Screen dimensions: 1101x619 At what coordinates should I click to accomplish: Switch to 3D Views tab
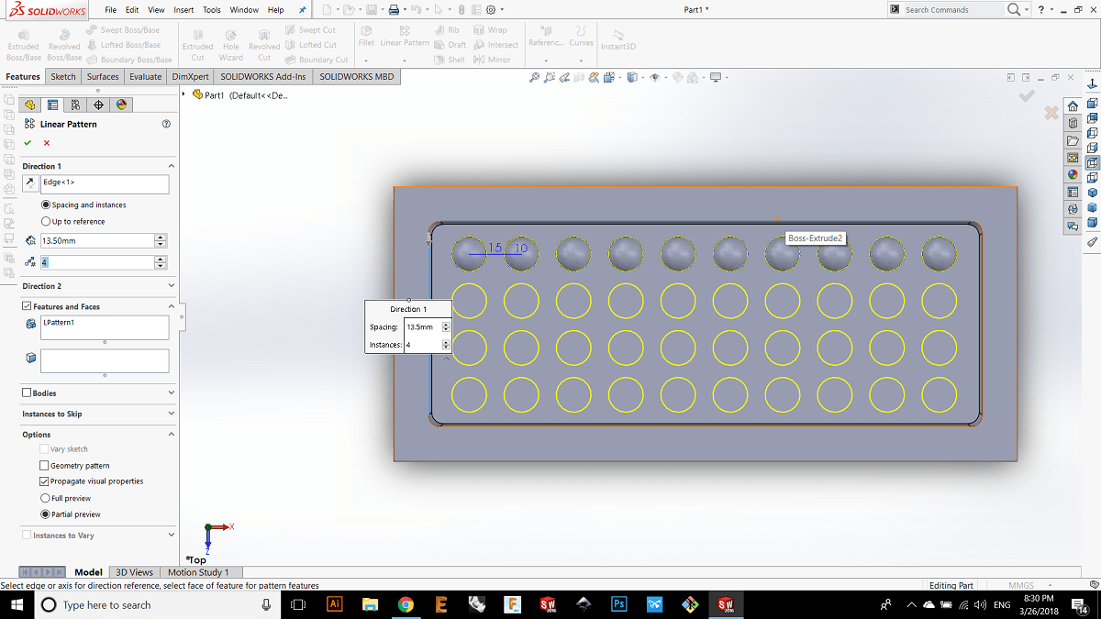134,572
